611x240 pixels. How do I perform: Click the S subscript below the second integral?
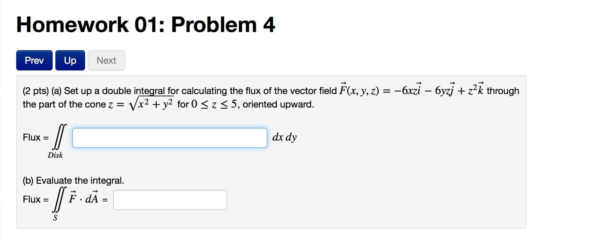(55, 218)
